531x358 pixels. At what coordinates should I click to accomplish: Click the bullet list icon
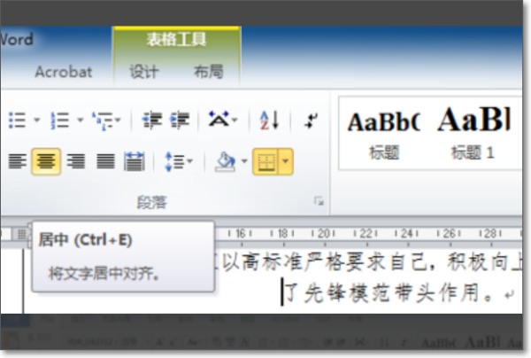[x=16, y=120]
